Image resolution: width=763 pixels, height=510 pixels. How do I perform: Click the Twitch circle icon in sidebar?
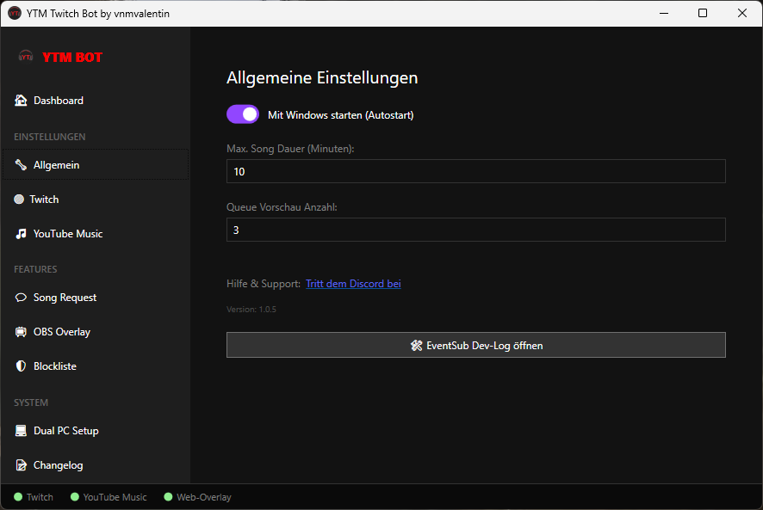pyautogui.click(x=19, y=200)
